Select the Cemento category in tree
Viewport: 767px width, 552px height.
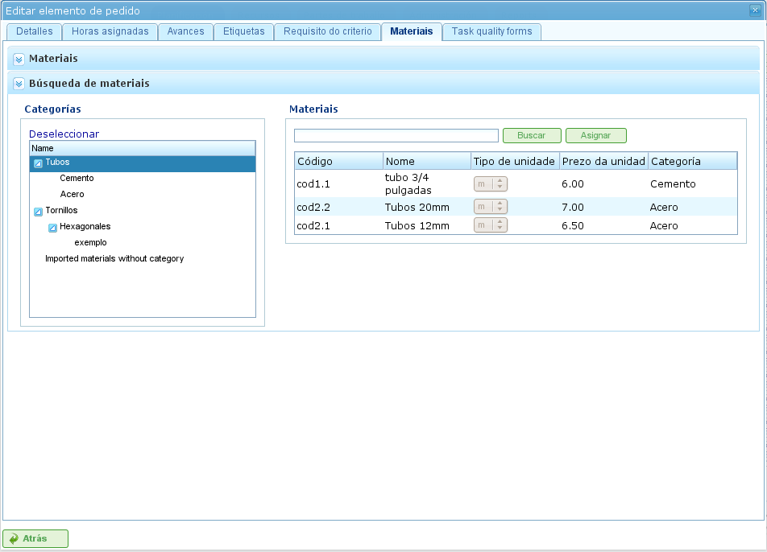tap(77, 179)
